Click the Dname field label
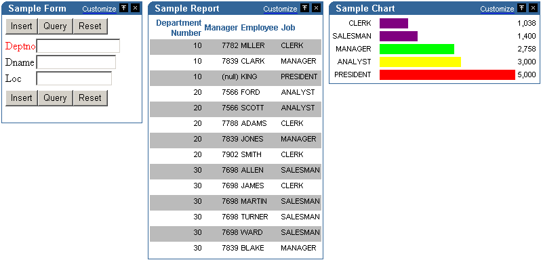Viewport: 541px width, 260px height. pos(20,62)
